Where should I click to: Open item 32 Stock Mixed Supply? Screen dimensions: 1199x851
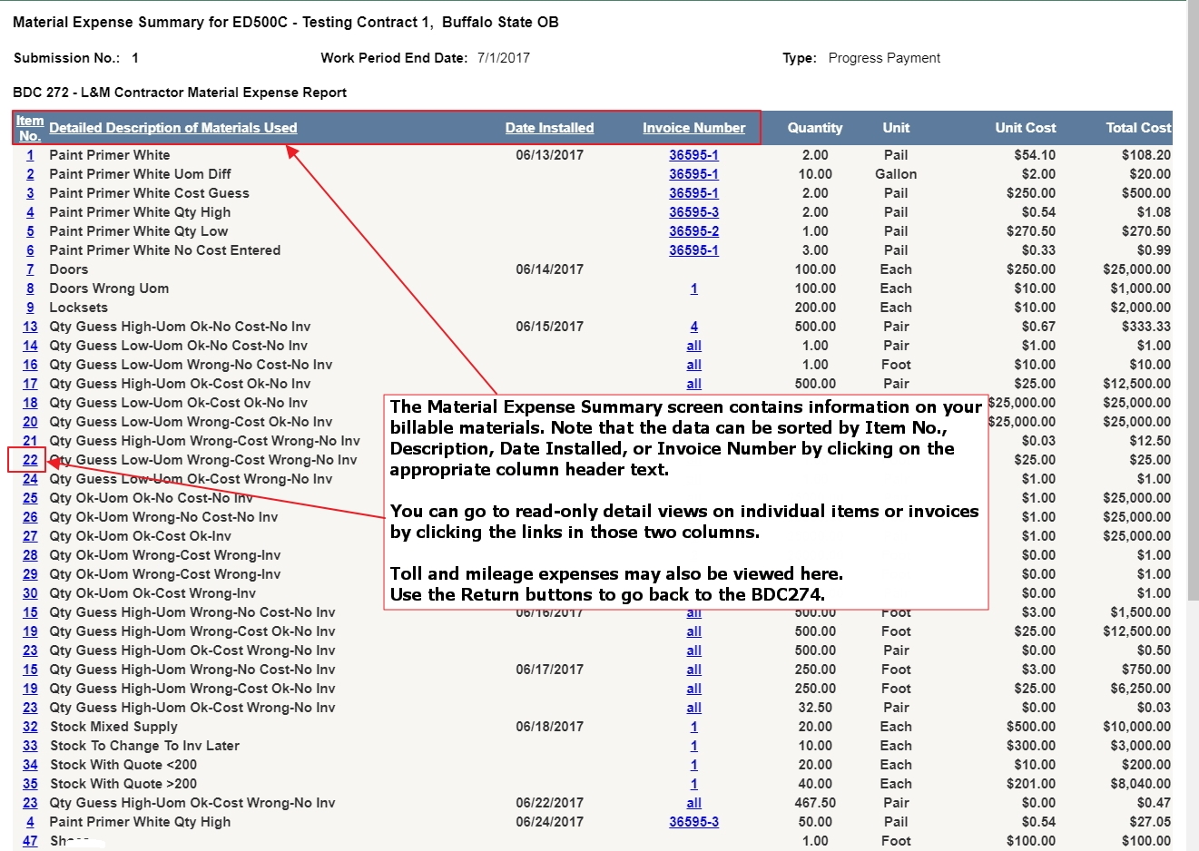tap(30, 727)
